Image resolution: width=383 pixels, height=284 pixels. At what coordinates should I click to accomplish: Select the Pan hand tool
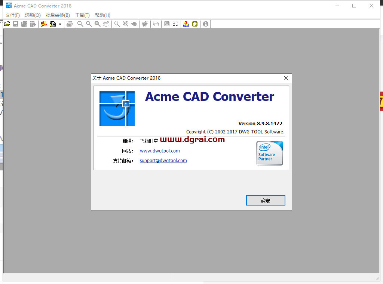pos(106,24)
